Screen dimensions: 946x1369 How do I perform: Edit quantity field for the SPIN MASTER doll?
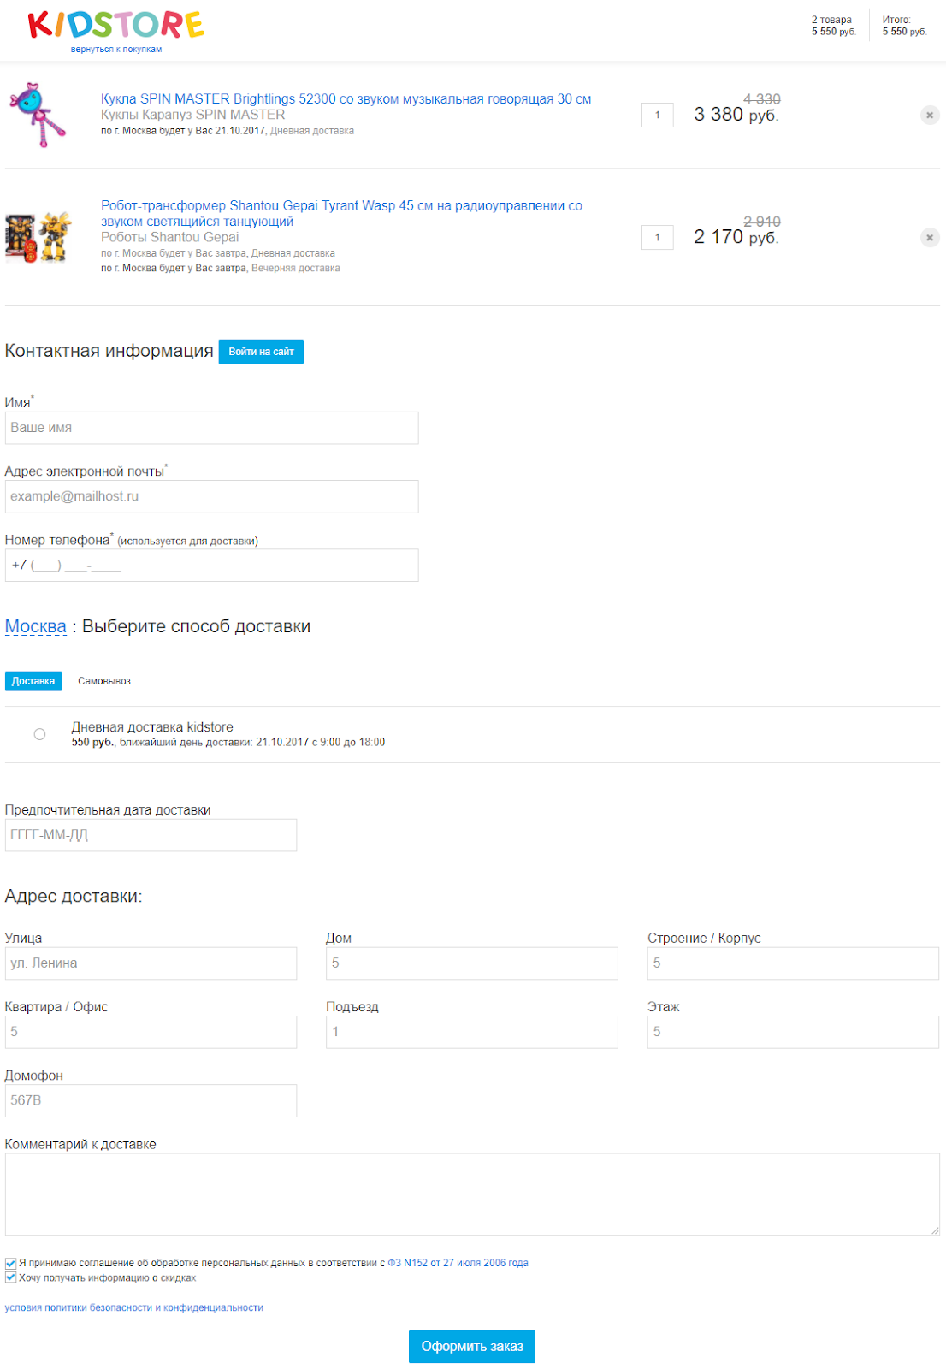657,115
